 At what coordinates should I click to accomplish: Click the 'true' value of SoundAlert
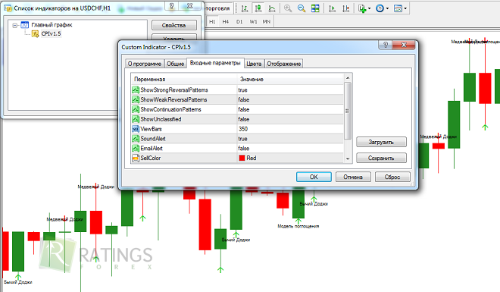[x=242, y=139]
